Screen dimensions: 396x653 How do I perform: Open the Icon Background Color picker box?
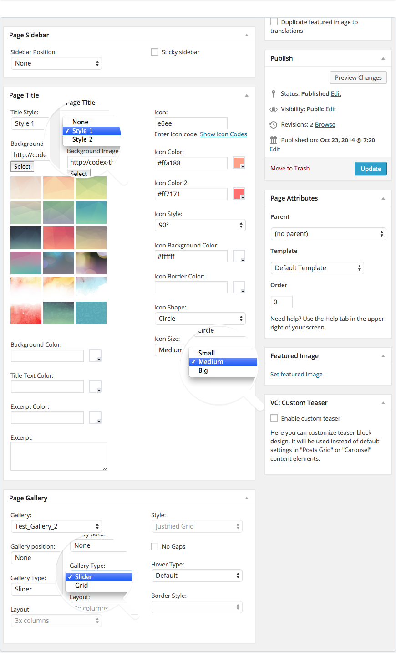pyautogui.click(x=239, y=256)
